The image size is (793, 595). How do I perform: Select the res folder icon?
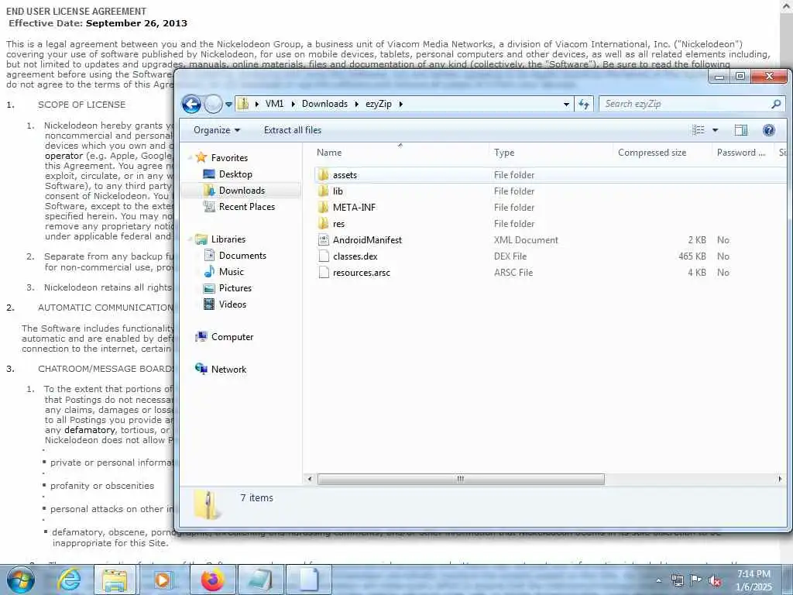pyautogui.click(x=323, y=224)
